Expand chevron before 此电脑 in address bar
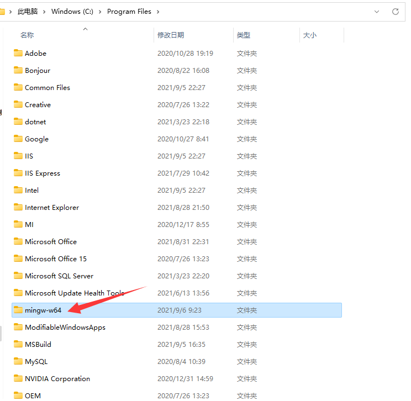The height and width of the screenshot is (401, 411). click(10, 12)
